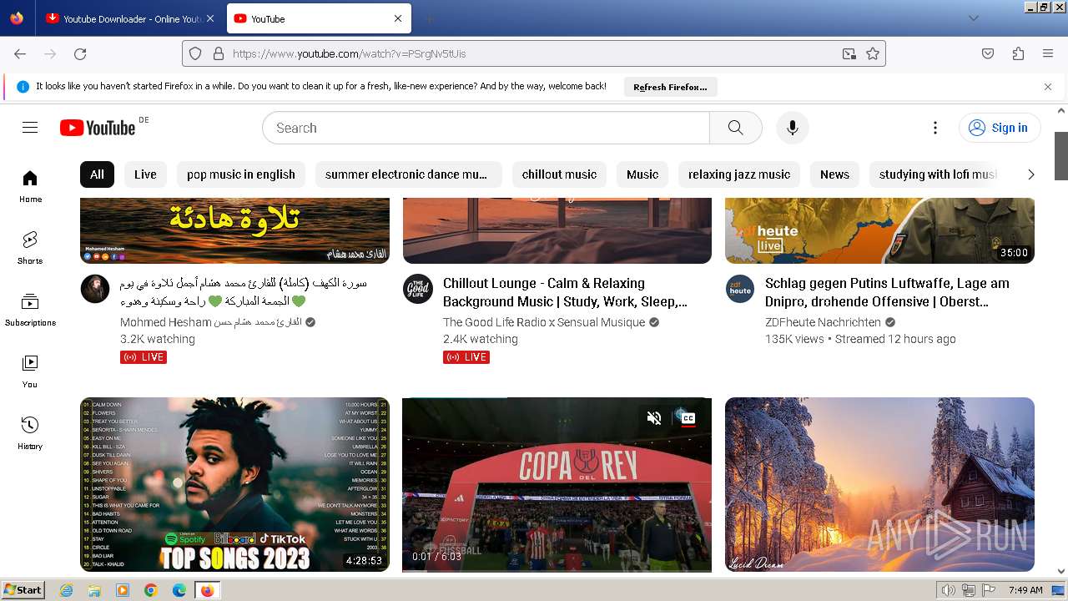Filter by pop music in english
Screen dimensions: 1068x601
coord(241,174)
